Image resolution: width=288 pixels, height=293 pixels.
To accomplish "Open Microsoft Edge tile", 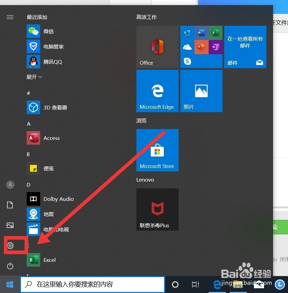I will pyautogui.click(x=157, y=91).
